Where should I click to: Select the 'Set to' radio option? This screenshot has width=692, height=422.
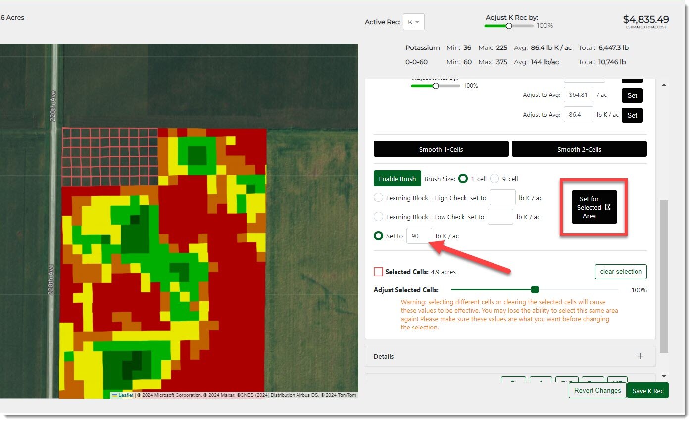(x=378, y=236)
